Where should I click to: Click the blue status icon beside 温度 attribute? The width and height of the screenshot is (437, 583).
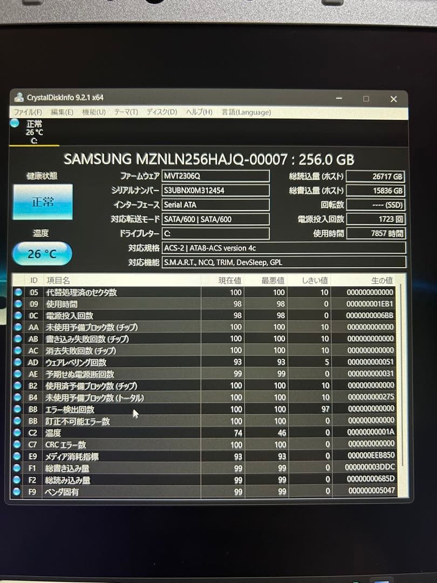(x=18, y=432)
